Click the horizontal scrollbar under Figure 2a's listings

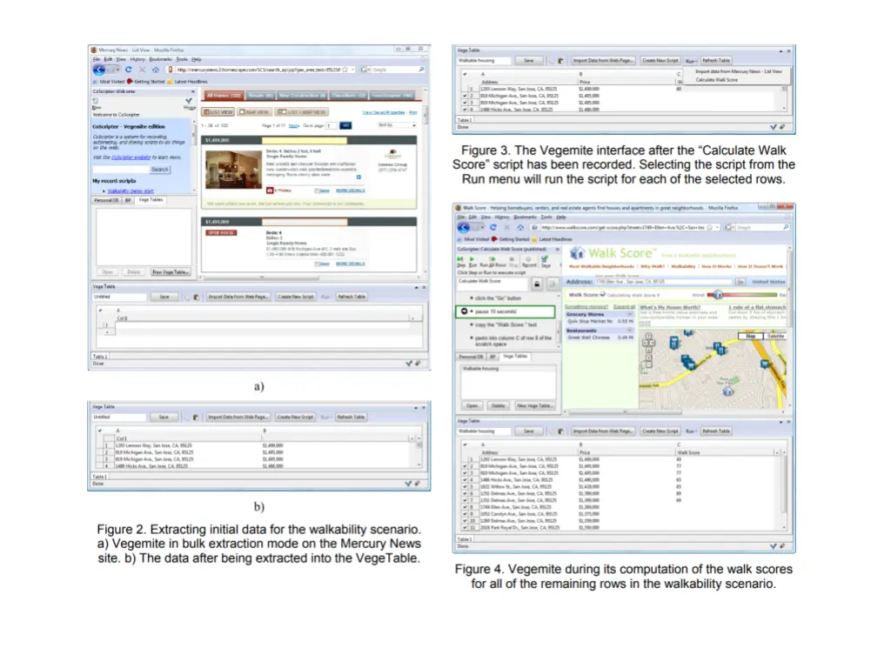point(261,277)
